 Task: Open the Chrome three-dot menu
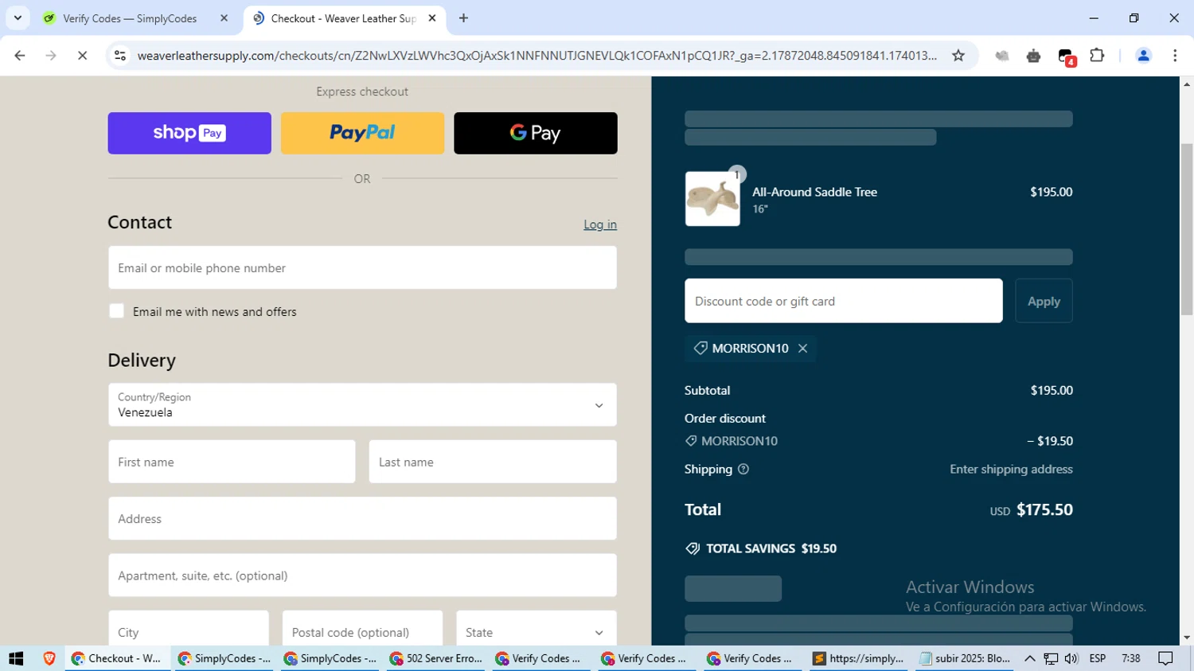(x=1175, y=56)
